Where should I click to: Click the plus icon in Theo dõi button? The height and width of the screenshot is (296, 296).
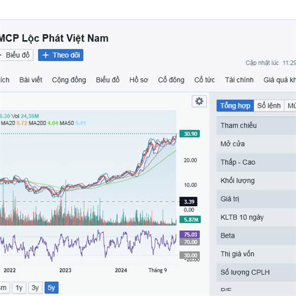coord(45,55)
